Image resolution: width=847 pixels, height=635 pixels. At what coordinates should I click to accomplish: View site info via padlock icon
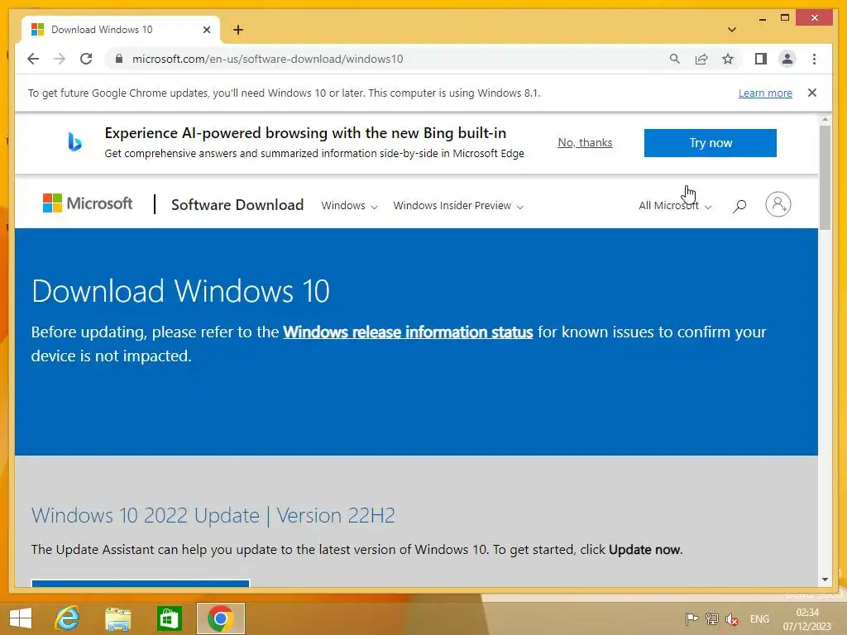pyautogui.click(x=119, y=59)
